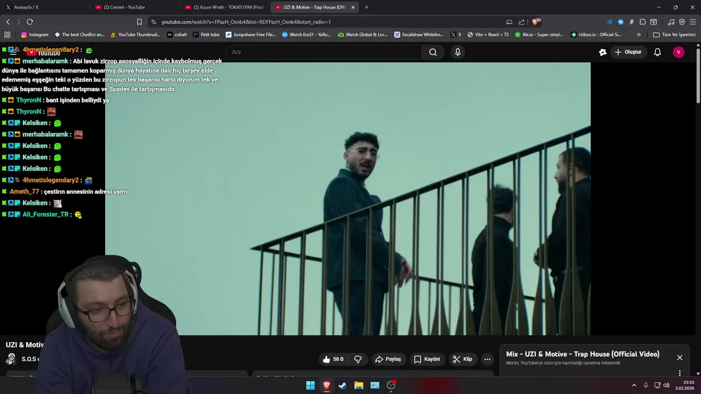Open the file.io bookmark
Viewport: 701px width, 394px height.
(x=539, y=34)
